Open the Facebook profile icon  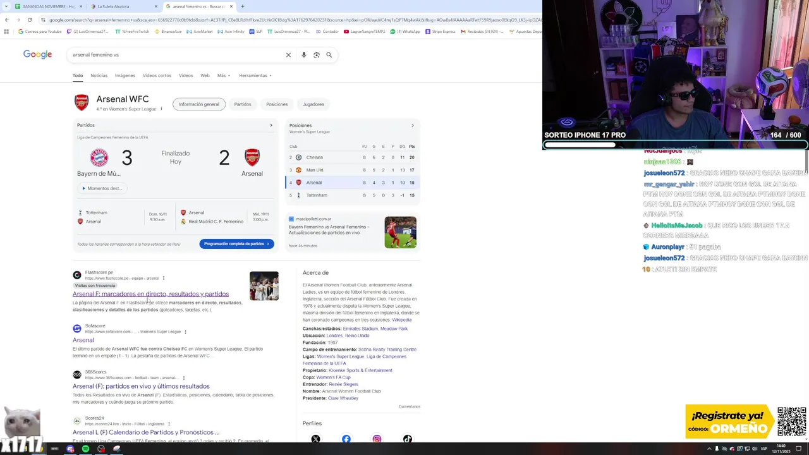tap(346, 439)
